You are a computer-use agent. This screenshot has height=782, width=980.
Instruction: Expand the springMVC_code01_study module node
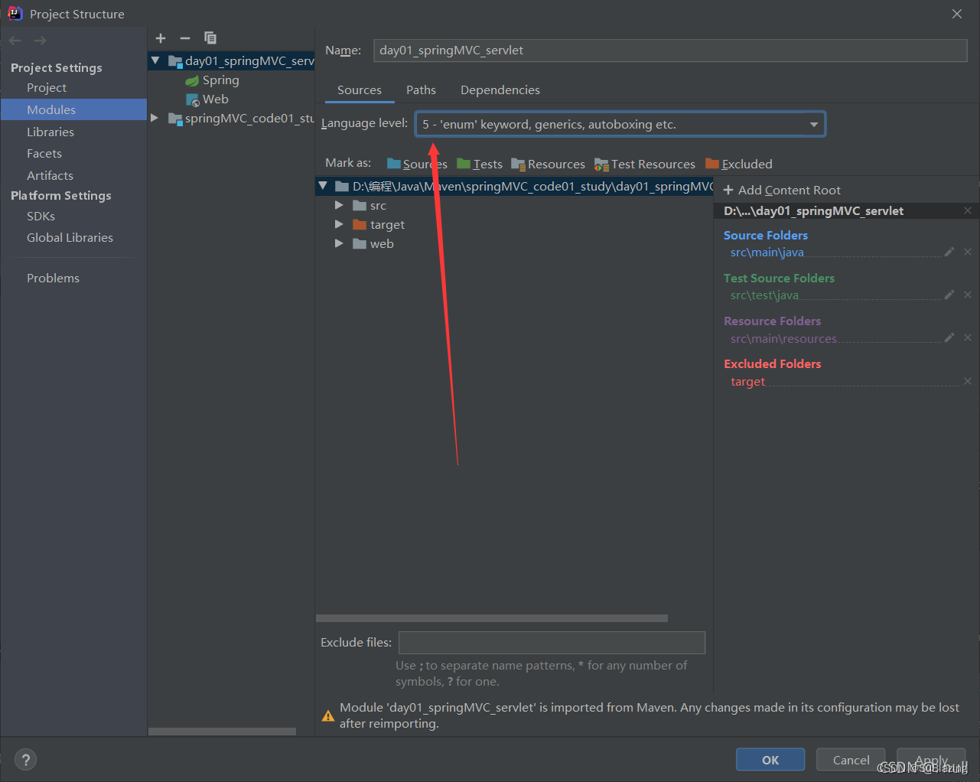pos(155,118)
